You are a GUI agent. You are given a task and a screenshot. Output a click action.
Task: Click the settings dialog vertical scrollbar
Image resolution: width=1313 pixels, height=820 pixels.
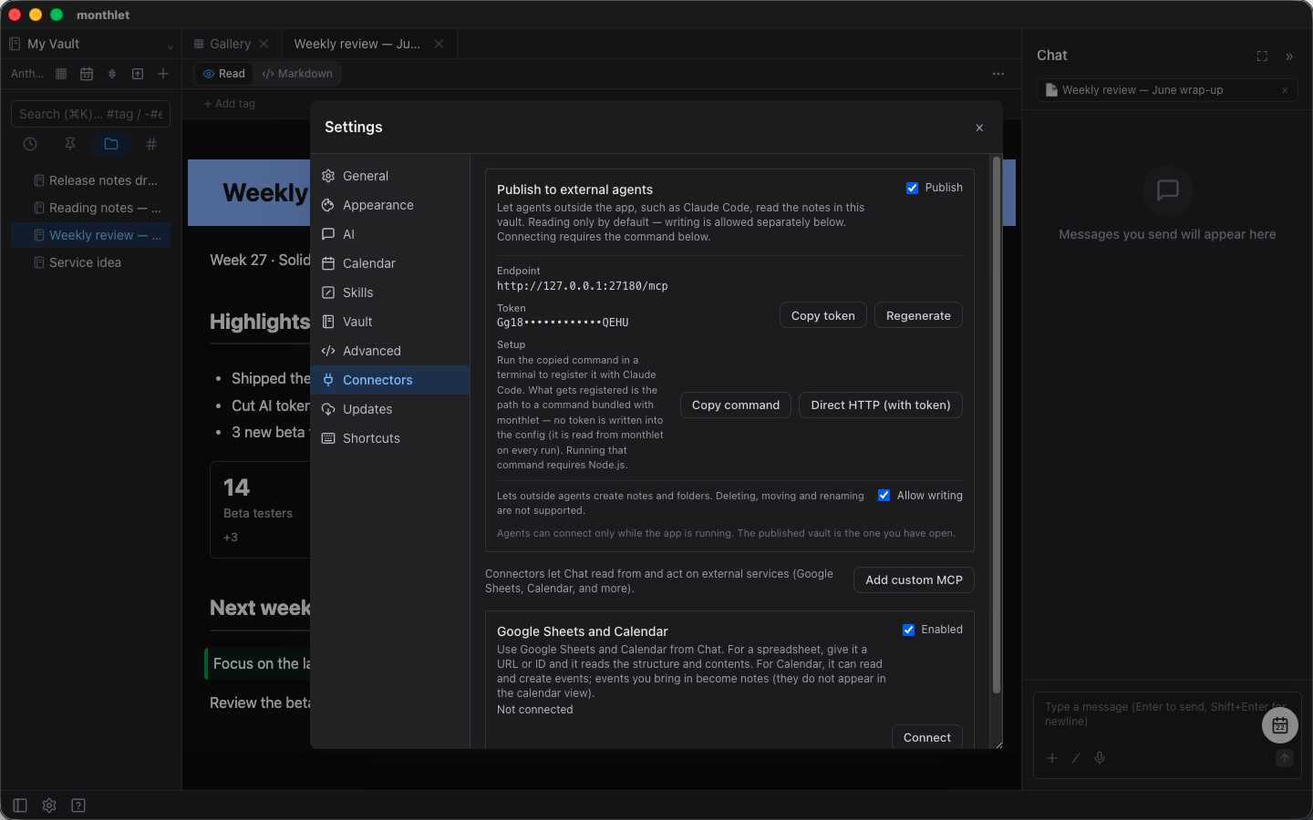[x=996, y=425]
